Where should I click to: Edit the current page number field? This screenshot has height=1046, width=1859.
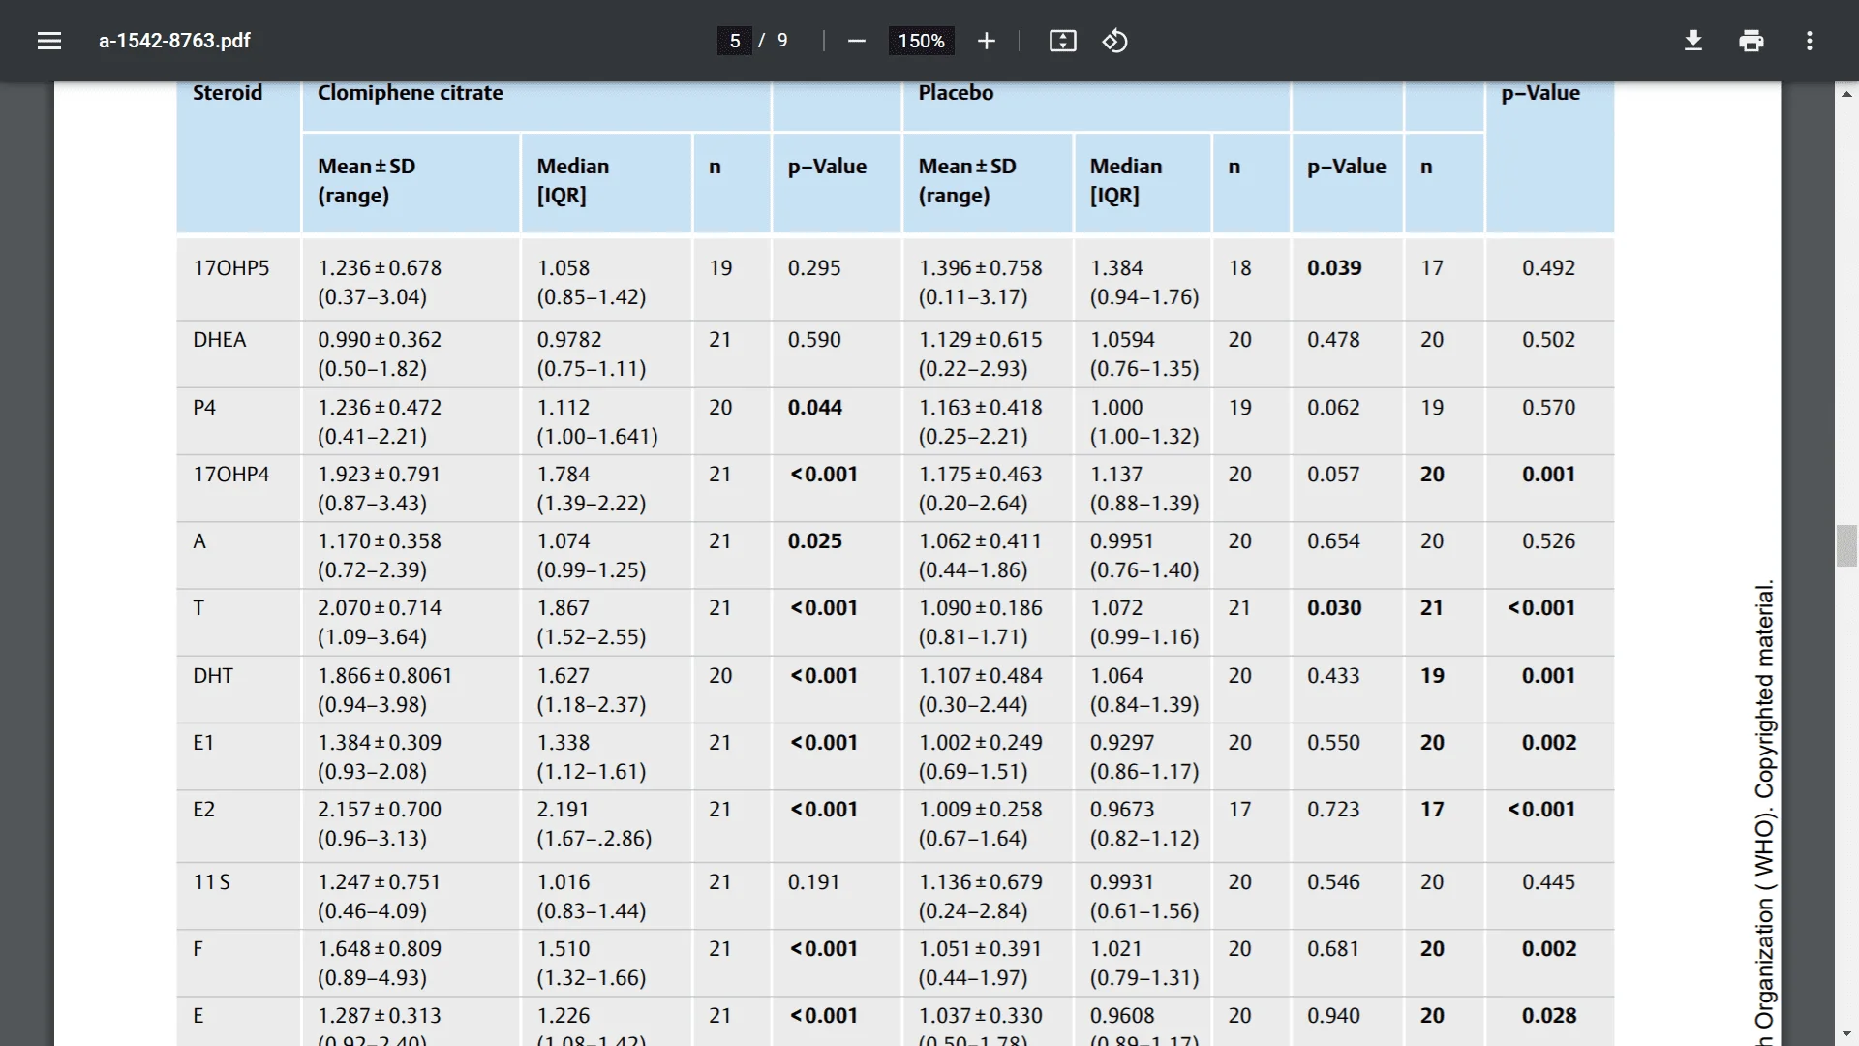(x=735, y=41)
